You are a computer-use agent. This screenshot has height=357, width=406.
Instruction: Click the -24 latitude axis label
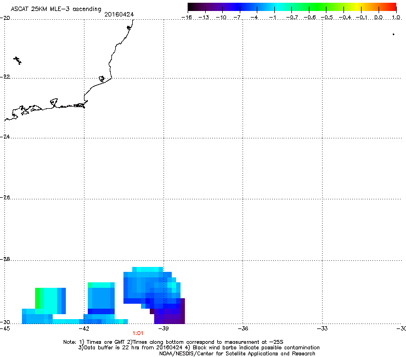point(5,136)
